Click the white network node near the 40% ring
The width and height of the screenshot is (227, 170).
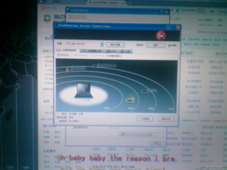point(145,91)
